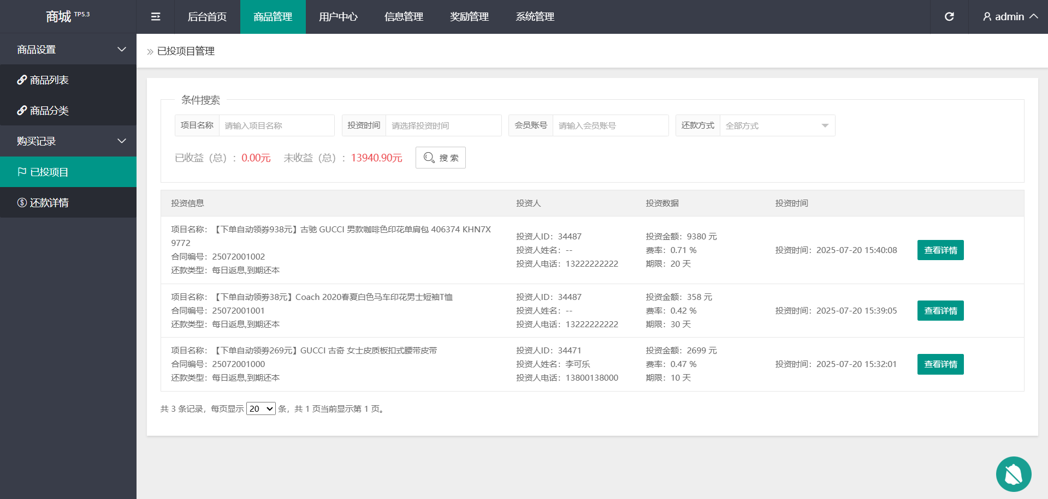This screenshot has width=1048, height=499.
Task: Open 信息管理 top menu
Action: coord(404,17)
